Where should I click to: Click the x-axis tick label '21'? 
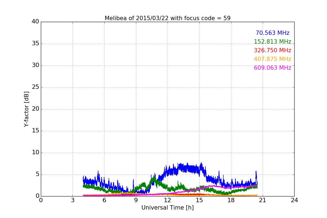pyautogui.click(x=263, y=200)
